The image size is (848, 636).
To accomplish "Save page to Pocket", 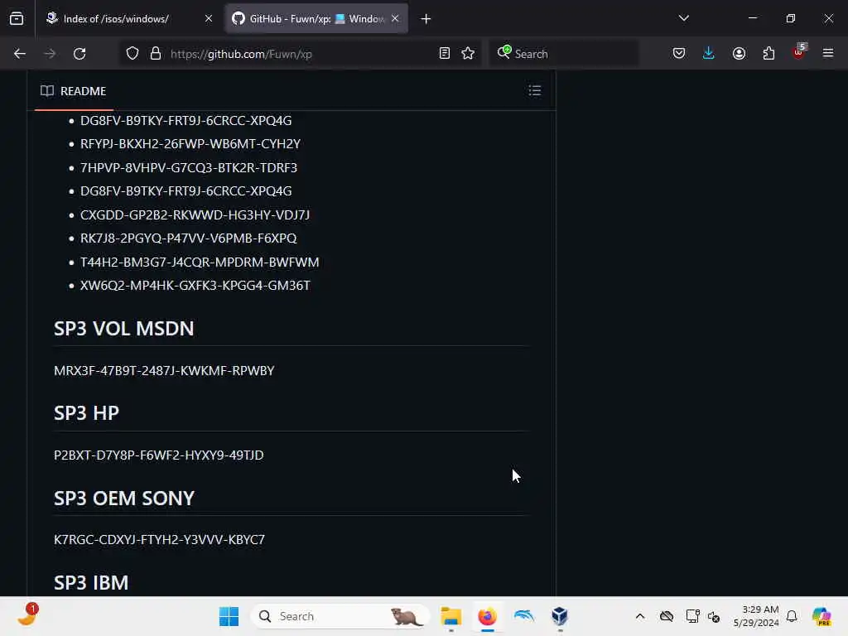I will [679, 54].
